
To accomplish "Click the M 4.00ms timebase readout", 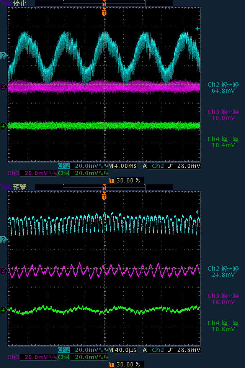I will point(122,166).
